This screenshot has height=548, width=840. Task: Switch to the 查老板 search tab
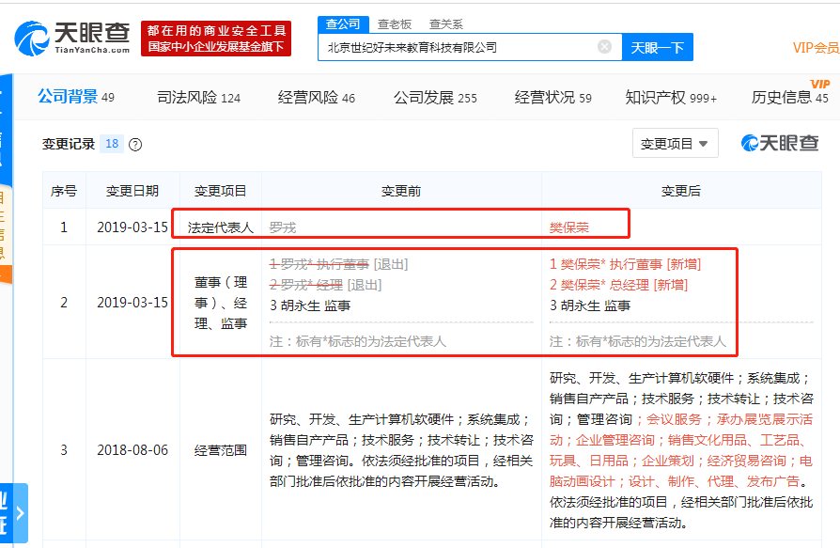(x=395, y=24)
